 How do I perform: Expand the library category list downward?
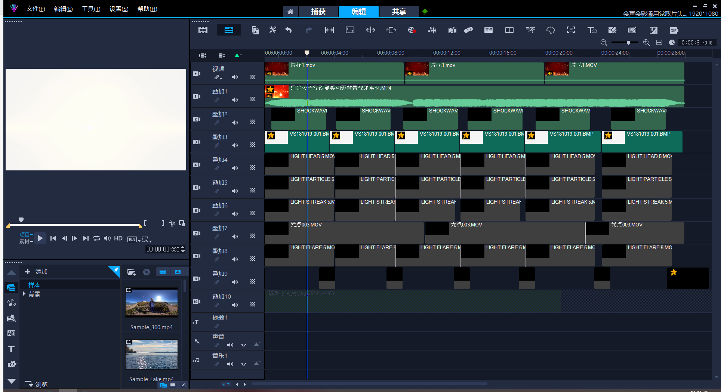(x=12, y=381)
